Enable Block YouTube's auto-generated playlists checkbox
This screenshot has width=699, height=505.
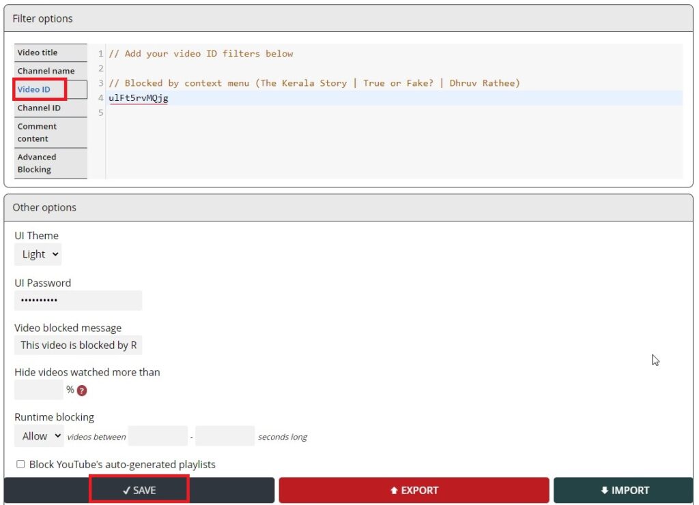[x=20, y=464]
